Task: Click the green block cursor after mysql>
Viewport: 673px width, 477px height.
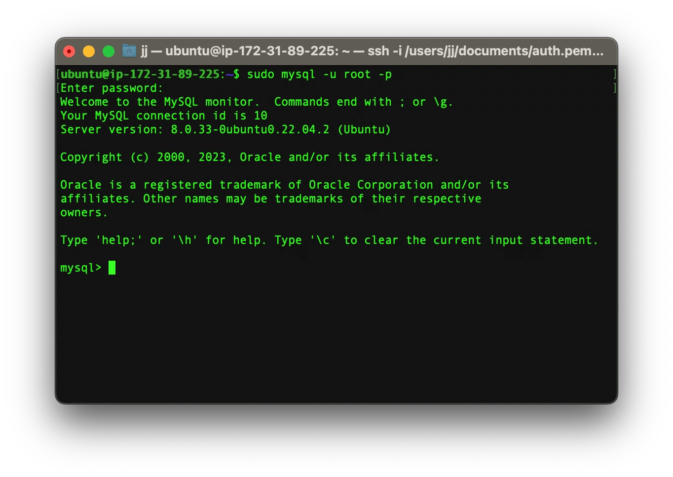Action: (112, 268)
